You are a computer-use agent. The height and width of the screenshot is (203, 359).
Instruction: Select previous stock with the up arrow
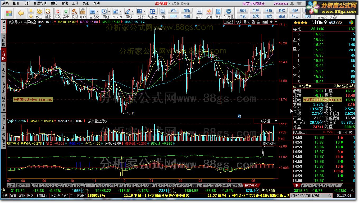tap(31, 11)
